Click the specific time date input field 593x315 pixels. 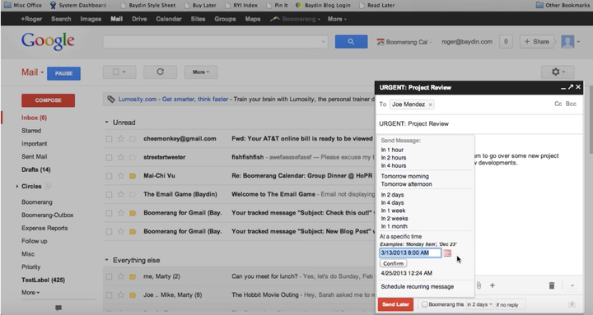[410, 252]
